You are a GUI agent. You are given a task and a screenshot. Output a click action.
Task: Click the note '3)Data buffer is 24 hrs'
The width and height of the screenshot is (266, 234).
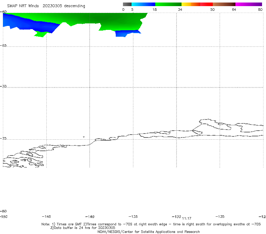83,228
